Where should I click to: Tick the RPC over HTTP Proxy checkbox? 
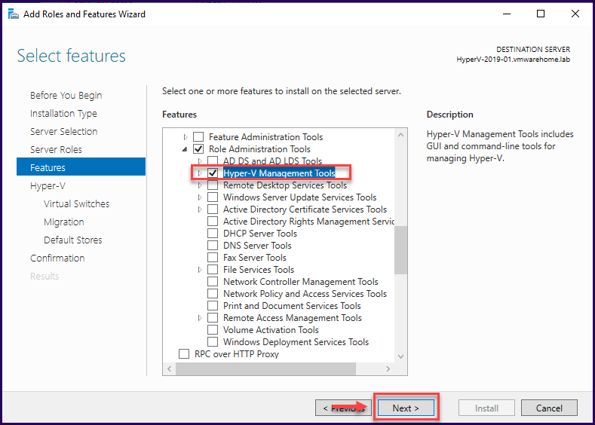(184, 353)
